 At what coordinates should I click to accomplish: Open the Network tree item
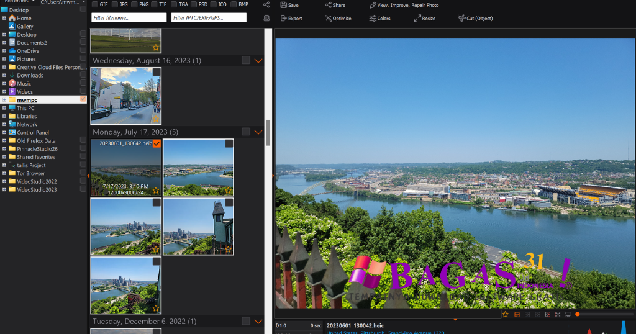pos(27,124)
